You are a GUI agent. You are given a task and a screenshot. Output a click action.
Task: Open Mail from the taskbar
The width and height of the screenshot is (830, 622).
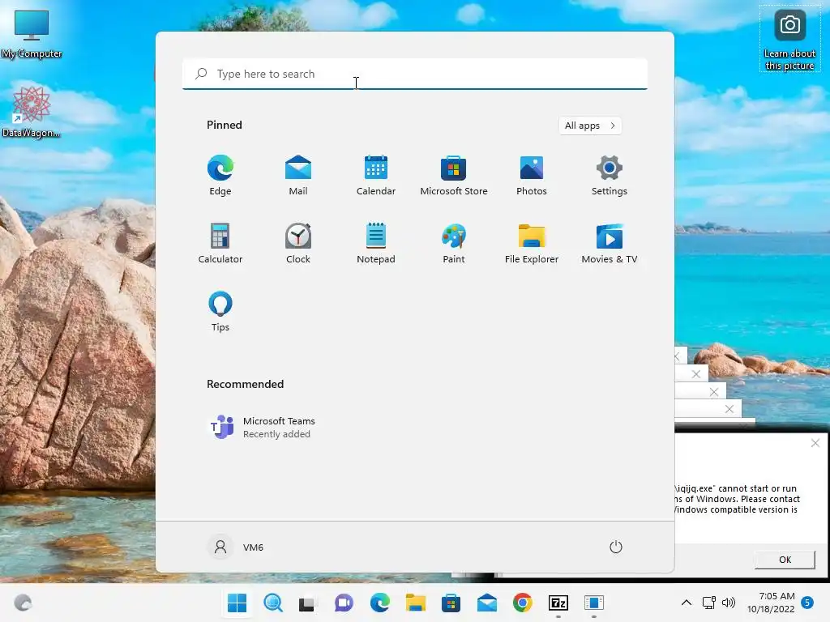pyautogui.click(x=487, y=603)
